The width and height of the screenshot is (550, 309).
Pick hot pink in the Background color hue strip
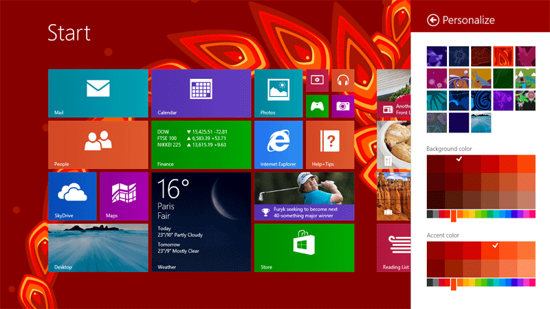(x=532, y=214)
